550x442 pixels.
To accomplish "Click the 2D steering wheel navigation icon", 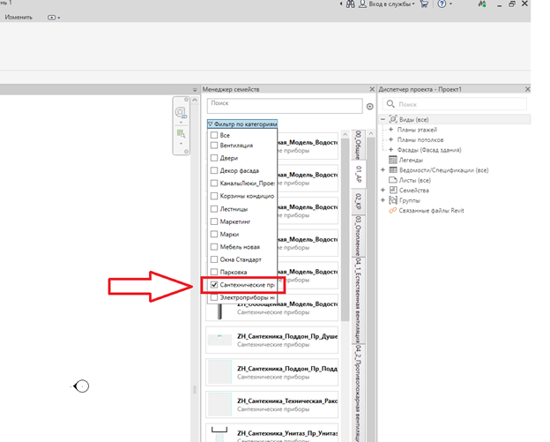I will 181,112.
